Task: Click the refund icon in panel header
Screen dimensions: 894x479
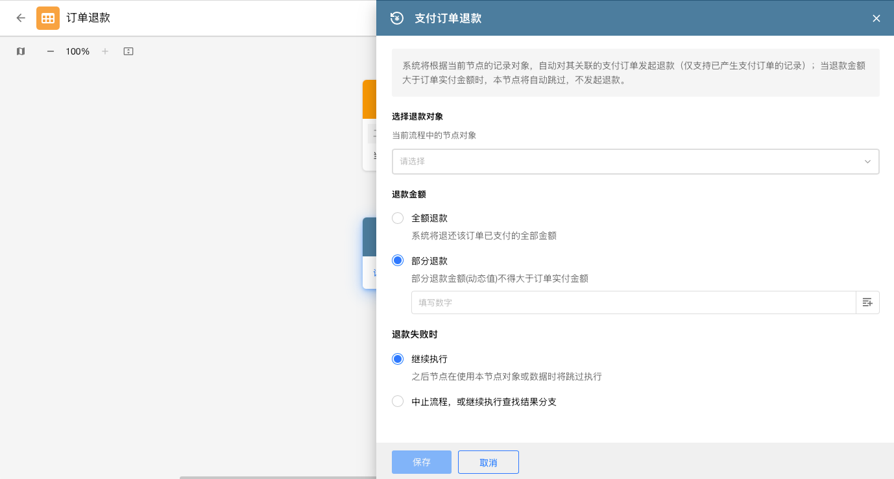Action: click(397, 18)
